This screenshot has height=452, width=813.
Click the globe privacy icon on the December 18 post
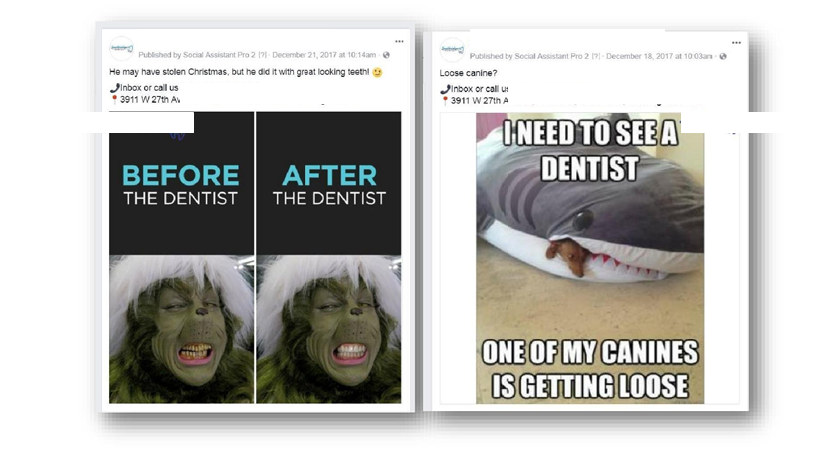tap(723, 56)
